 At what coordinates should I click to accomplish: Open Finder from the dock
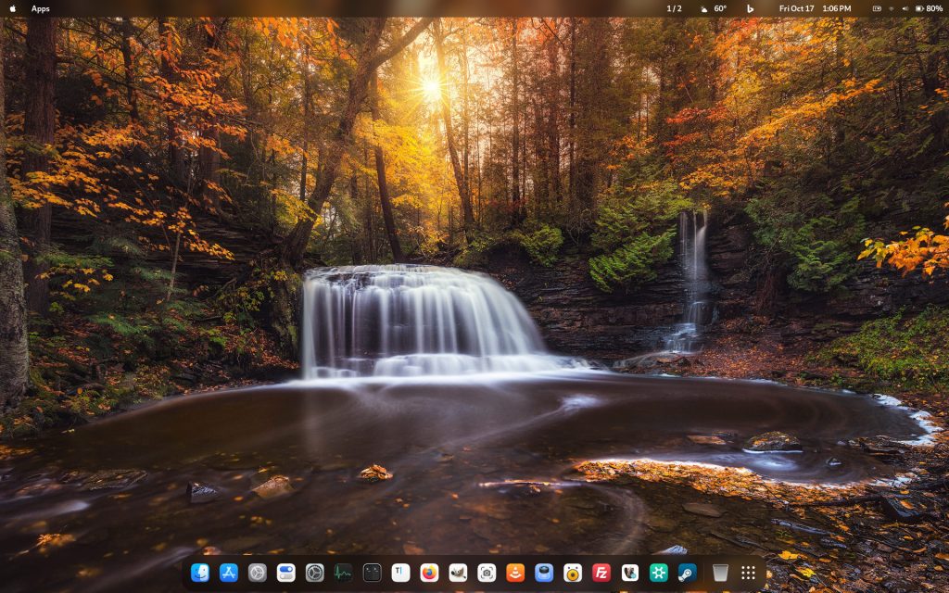pos(200,573)
